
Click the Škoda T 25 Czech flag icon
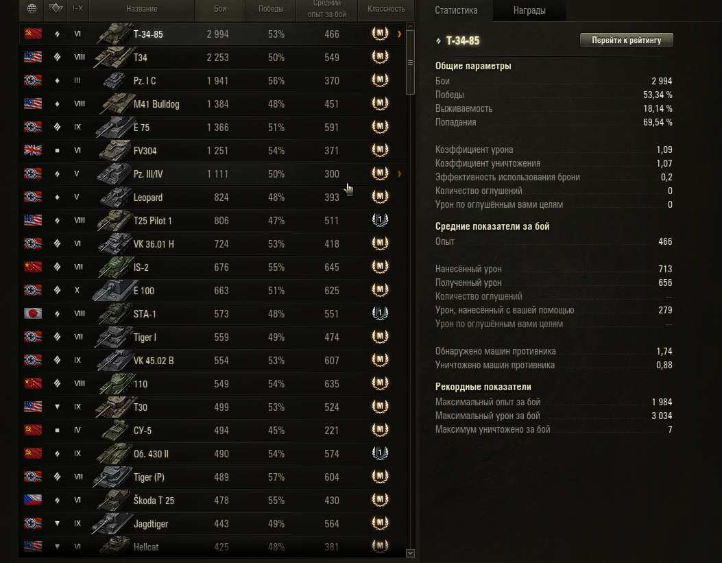(x=33, y=500)
